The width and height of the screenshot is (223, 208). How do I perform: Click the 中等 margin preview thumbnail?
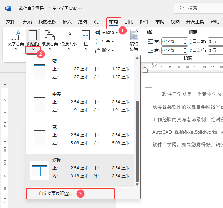(x=39, y=105)
